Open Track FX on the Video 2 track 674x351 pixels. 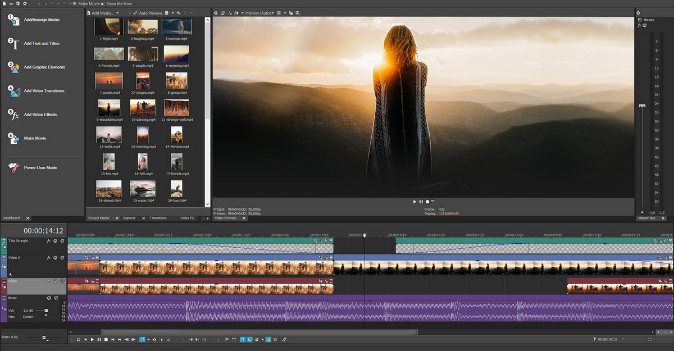pyautogui.click(x=48, y=258)
